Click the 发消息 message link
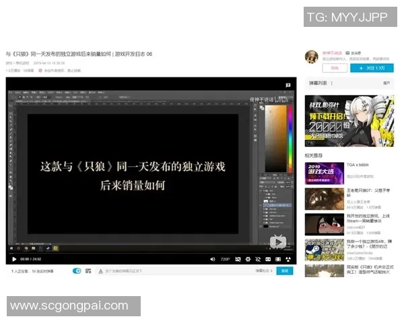 pyautogui.click(x=353, y=53)
